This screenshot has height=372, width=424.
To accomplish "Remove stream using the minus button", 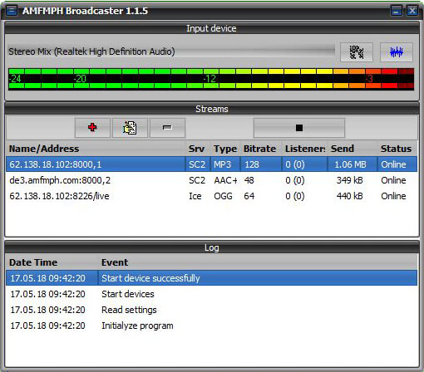I will 167,128.
